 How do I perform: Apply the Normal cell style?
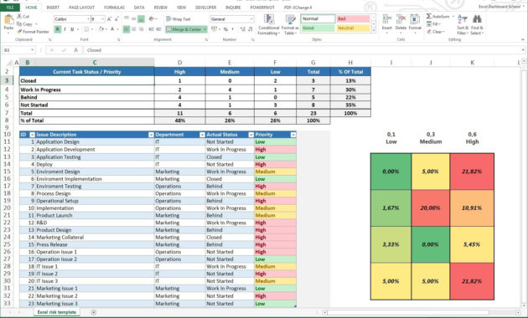click(x=318, y=18)
